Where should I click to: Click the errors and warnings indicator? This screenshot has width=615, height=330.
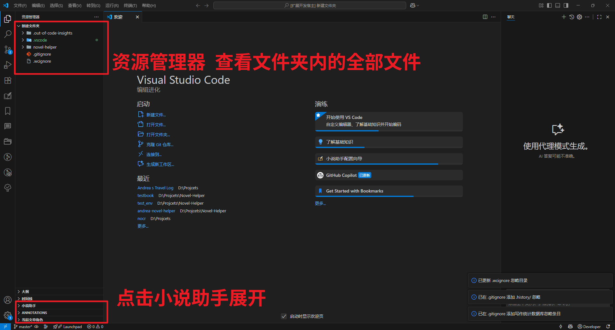click(x=95, y=326)
